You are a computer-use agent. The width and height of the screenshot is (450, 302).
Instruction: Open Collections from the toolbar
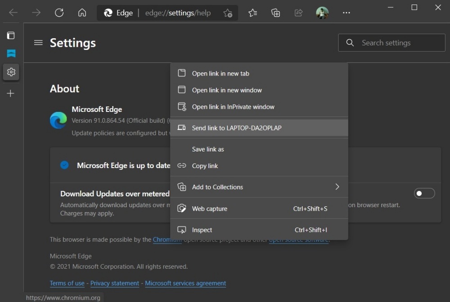(x=276, y=13)
